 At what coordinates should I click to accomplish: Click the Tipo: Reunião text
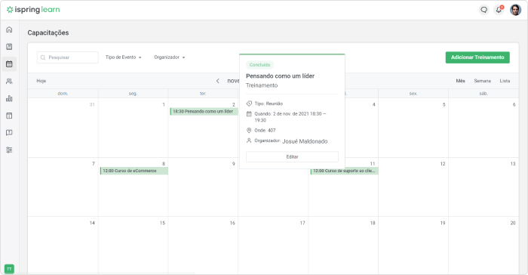tap(269, 104)
